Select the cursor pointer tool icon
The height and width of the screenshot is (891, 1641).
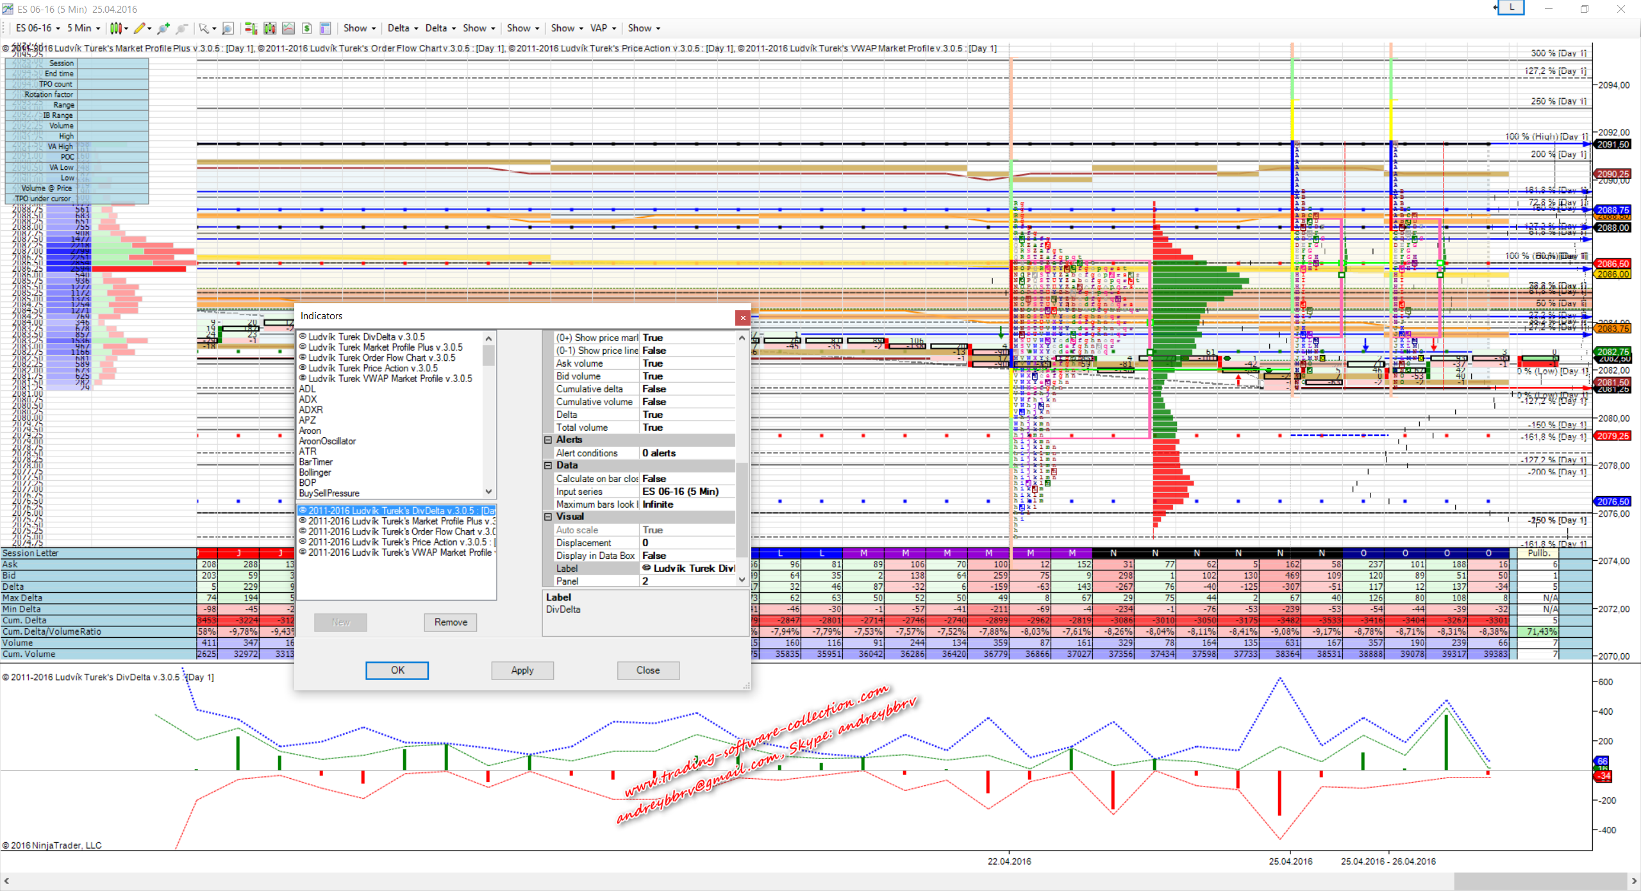pos(203,28)
